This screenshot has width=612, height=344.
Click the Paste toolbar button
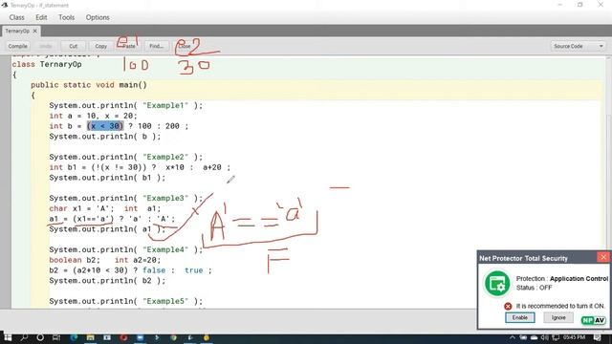[x=128, y=46]
